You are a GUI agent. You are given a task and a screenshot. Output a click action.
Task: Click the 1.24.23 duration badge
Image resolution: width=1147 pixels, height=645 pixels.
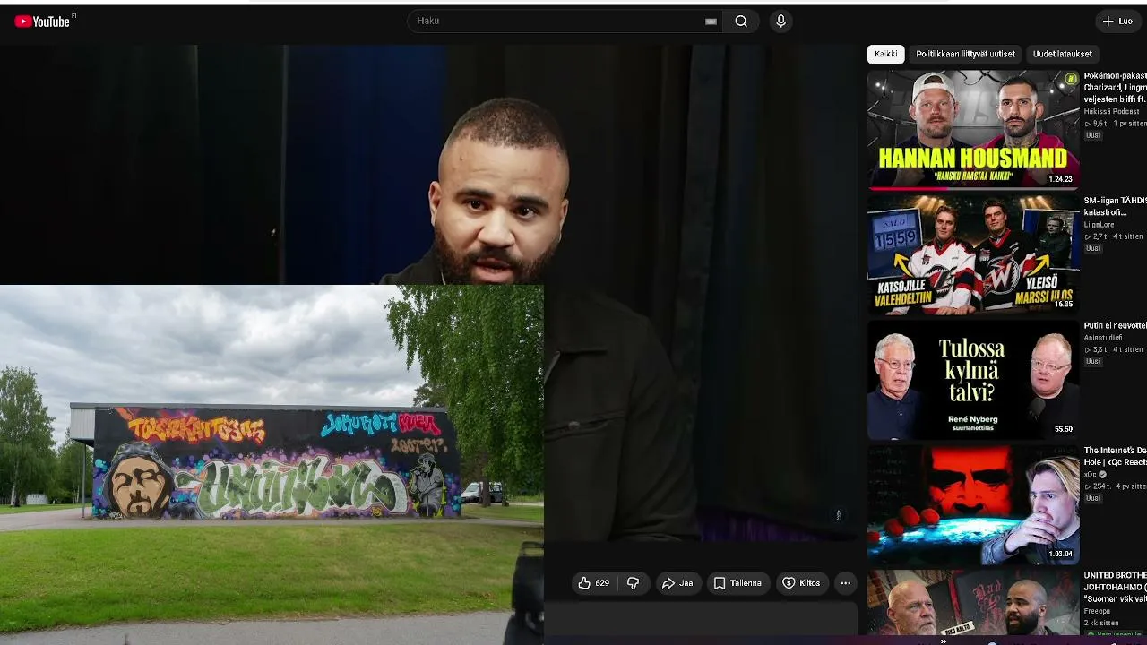1060,179
